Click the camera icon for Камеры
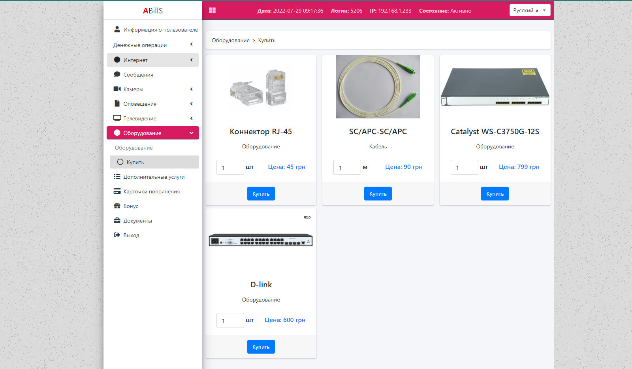Viewport: 632px width, 369px height. point(117,89)
